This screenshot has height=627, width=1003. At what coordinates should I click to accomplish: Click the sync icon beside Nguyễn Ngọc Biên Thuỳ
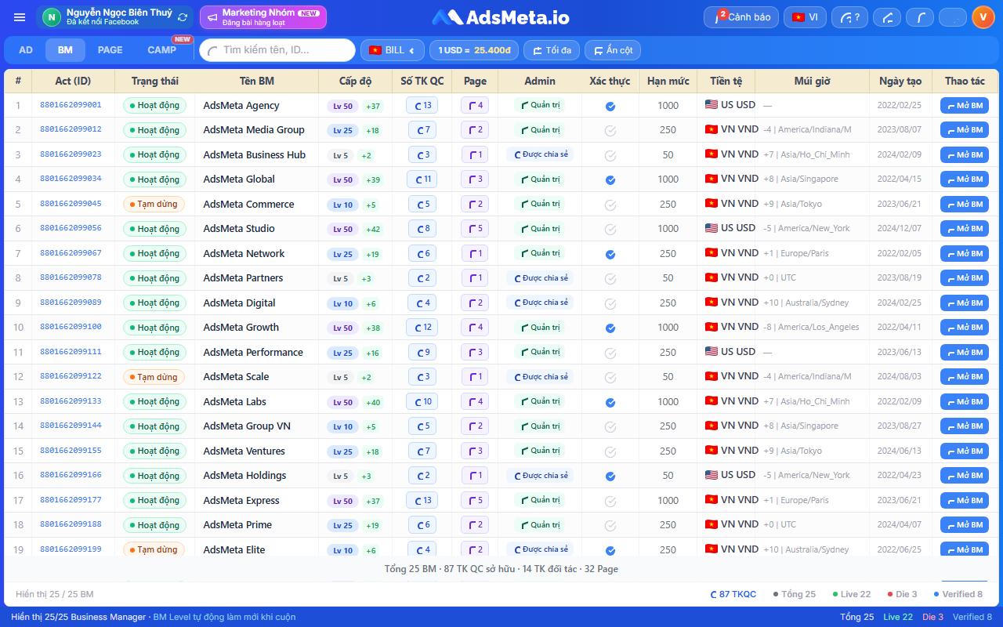[183, 17]
